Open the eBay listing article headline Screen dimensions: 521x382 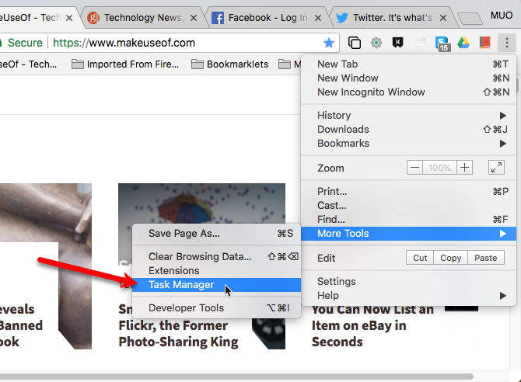click(372, 325)
